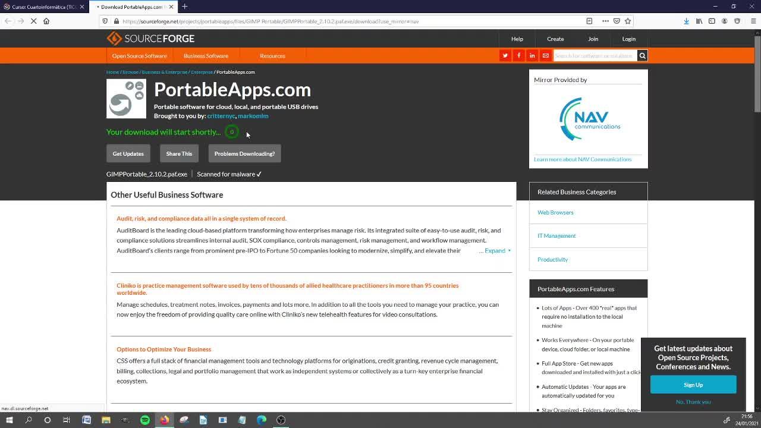Screen dimensions: 761x428
Task: Open tracking protection shield in address bar
Action: pyautogui.click(x=105, y=21)
